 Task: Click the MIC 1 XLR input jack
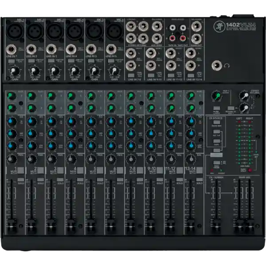point(15,31)
